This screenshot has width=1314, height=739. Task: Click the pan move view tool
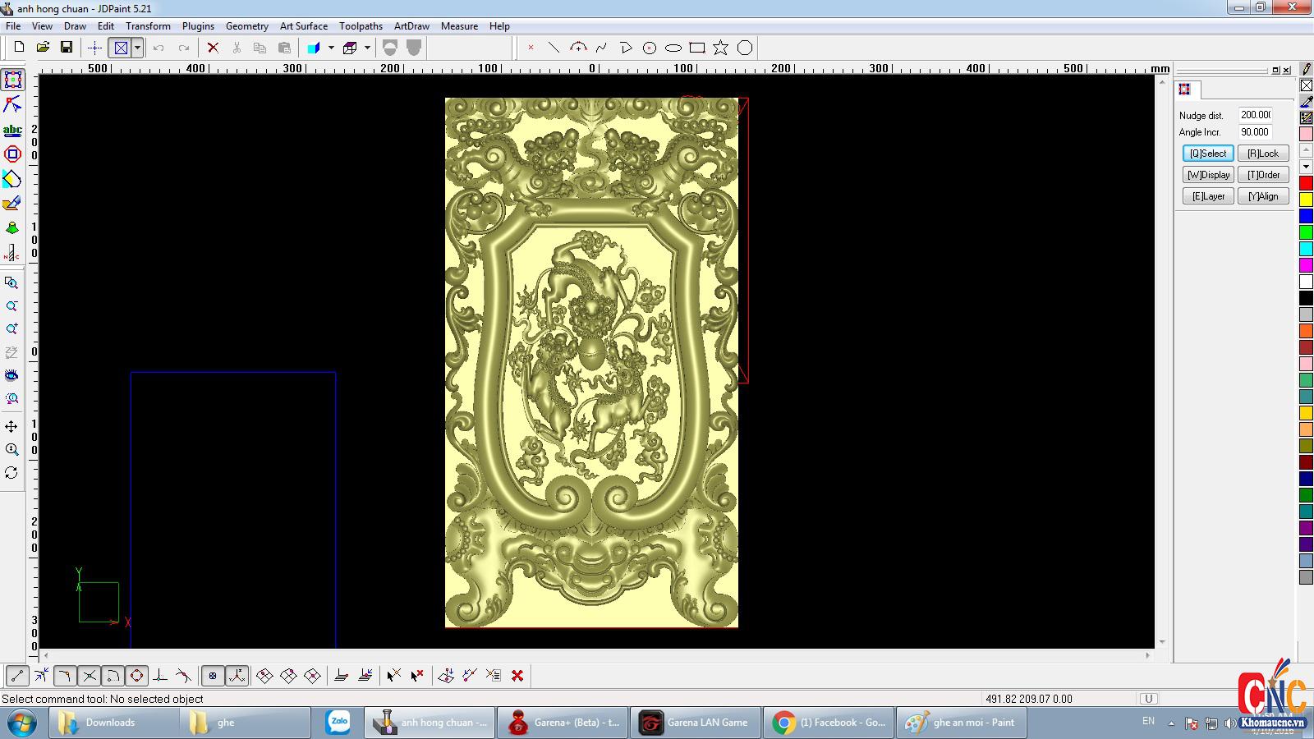11,426
